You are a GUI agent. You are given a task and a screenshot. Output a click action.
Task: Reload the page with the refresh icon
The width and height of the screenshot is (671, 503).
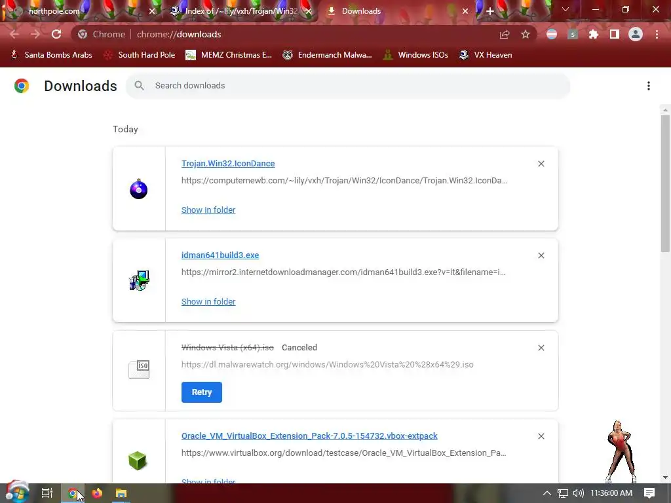pyautogui.click(x=56, y=34)
